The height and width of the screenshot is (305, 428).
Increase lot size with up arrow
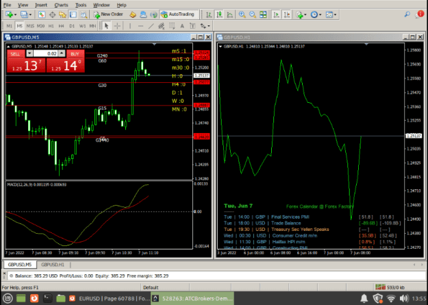[62, 53]
